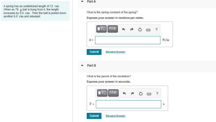Collapse the Part B section

coord(82,66)
